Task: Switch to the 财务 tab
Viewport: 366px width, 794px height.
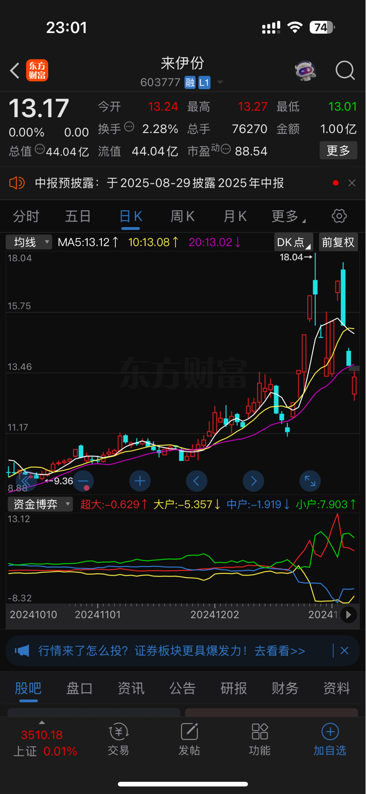Action: point(285,688)
